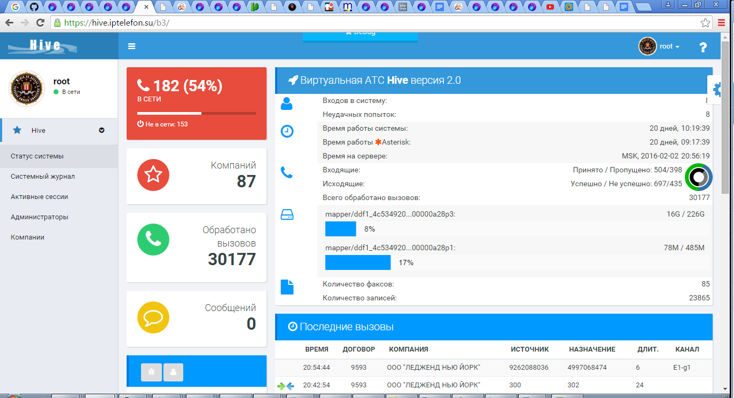This screenshot has height=398, width=734.
Task: Open Статус системы in the sidebar
Action: 59,156
